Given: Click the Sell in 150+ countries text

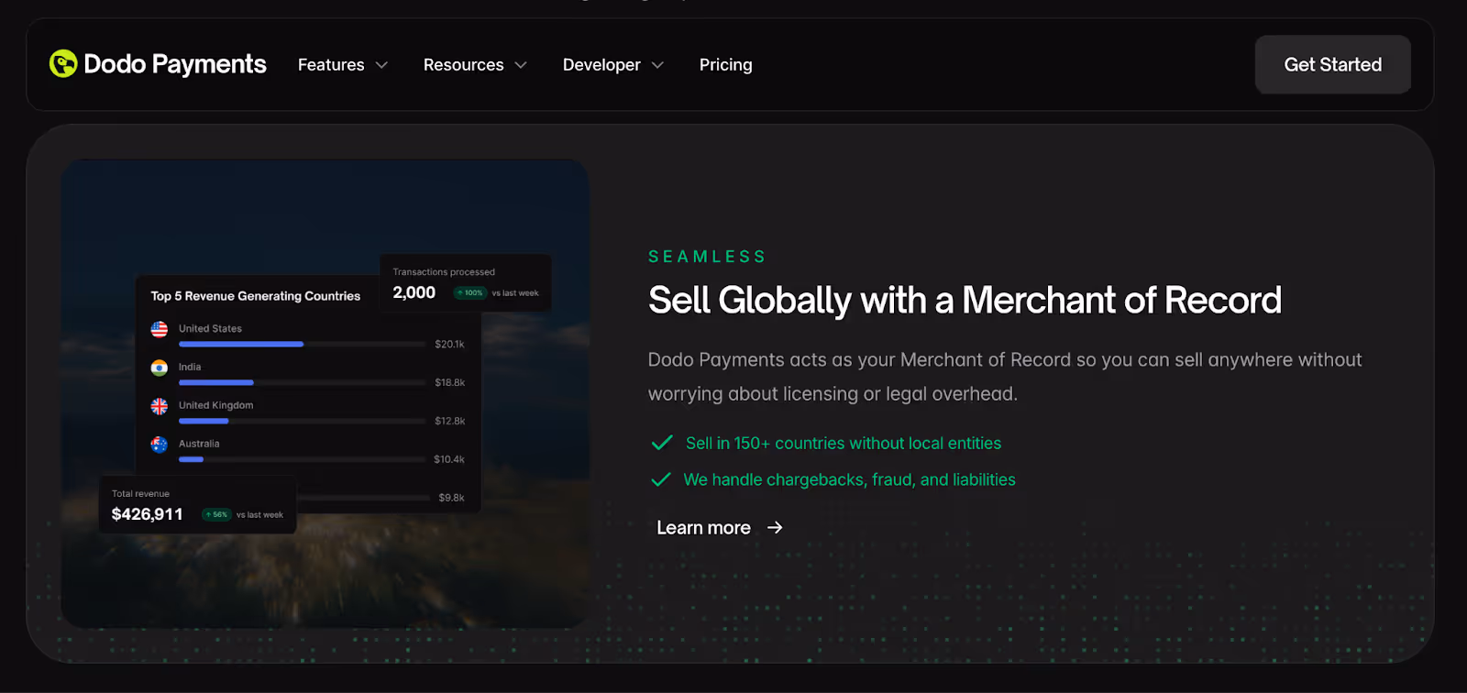Looking at the screenshot, I should point(844,444).
